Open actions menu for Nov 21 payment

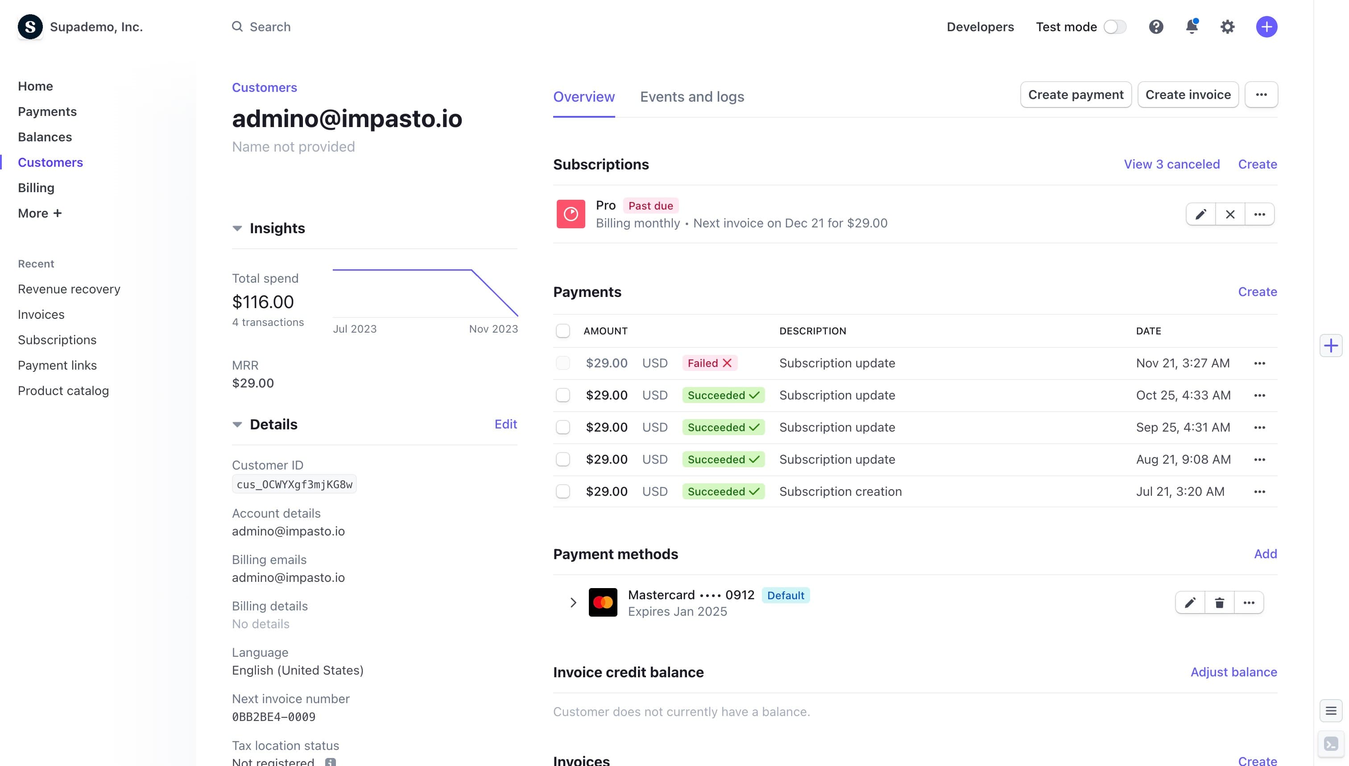coord(1259,363)
